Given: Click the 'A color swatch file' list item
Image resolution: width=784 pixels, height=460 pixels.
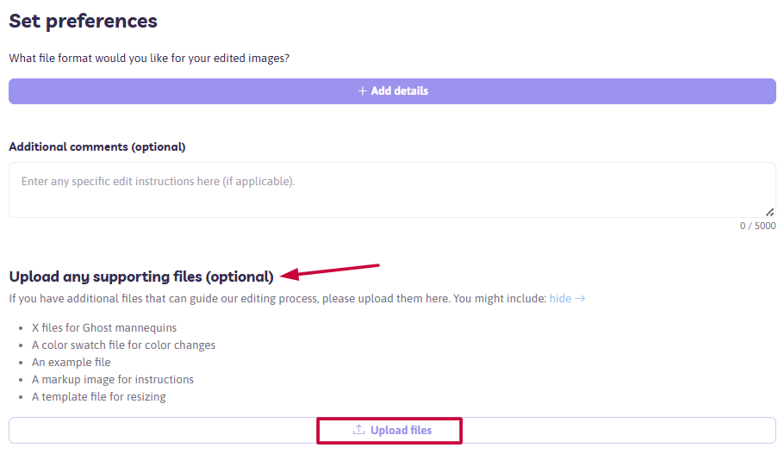Looking at the screenshot, I should pyautogui.click(x=123, y=345).
